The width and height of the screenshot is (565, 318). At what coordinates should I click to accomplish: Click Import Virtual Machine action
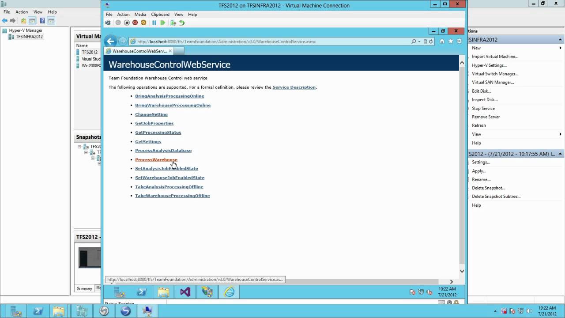(x=495, y=57)
